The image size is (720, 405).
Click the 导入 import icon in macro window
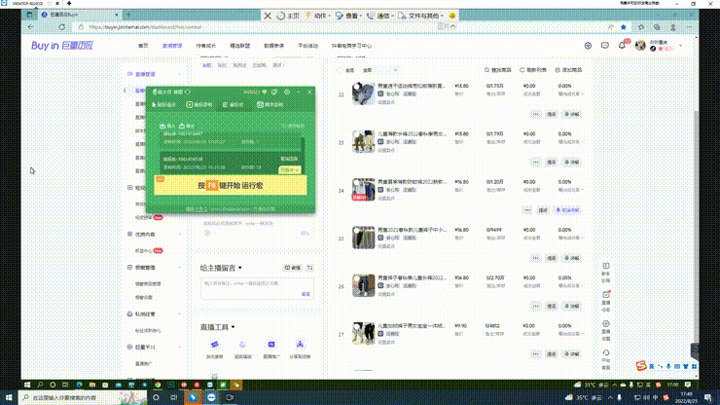pyautogui.click(x=162, y=127)
